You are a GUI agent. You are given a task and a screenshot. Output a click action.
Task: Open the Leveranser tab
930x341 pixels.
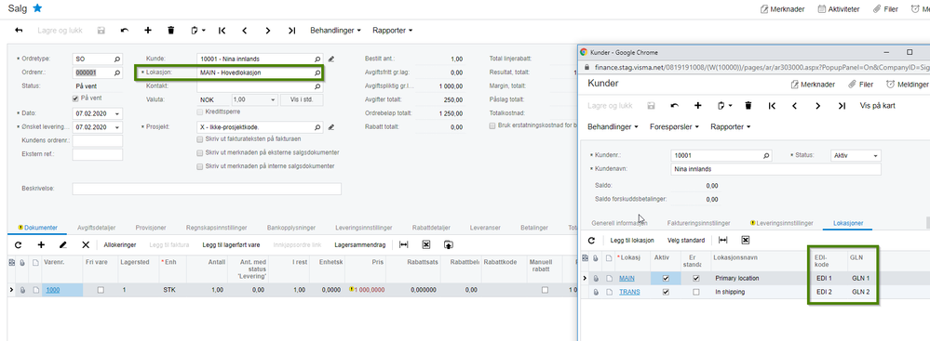(x=486, y=228)
